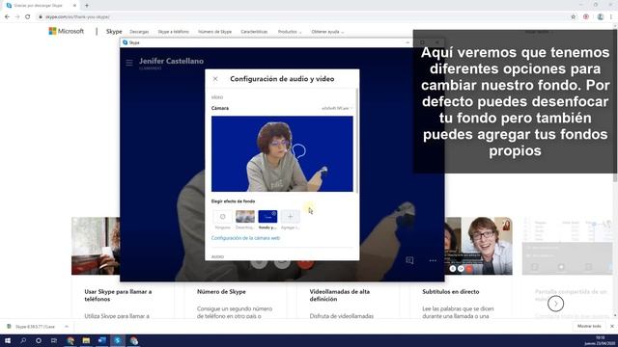This screenshot has height=347, width=618.
Task: Go forward in the browser
Action: (x=17, y=17)
